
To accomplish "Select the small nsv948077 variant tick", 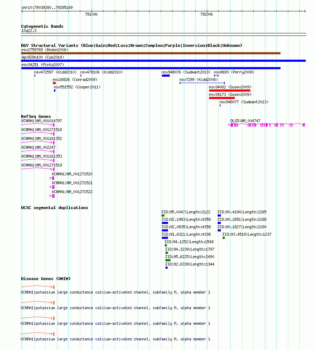I will point(220,105).
